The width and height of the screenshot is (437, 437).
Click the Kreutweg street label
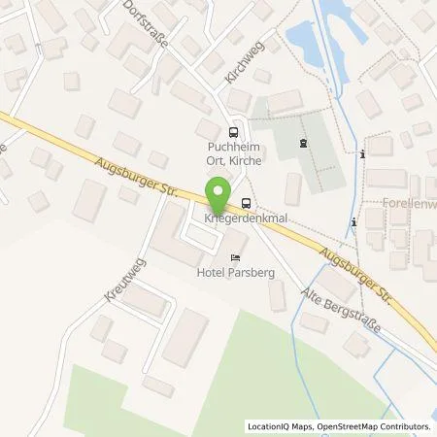coord(125,281)
